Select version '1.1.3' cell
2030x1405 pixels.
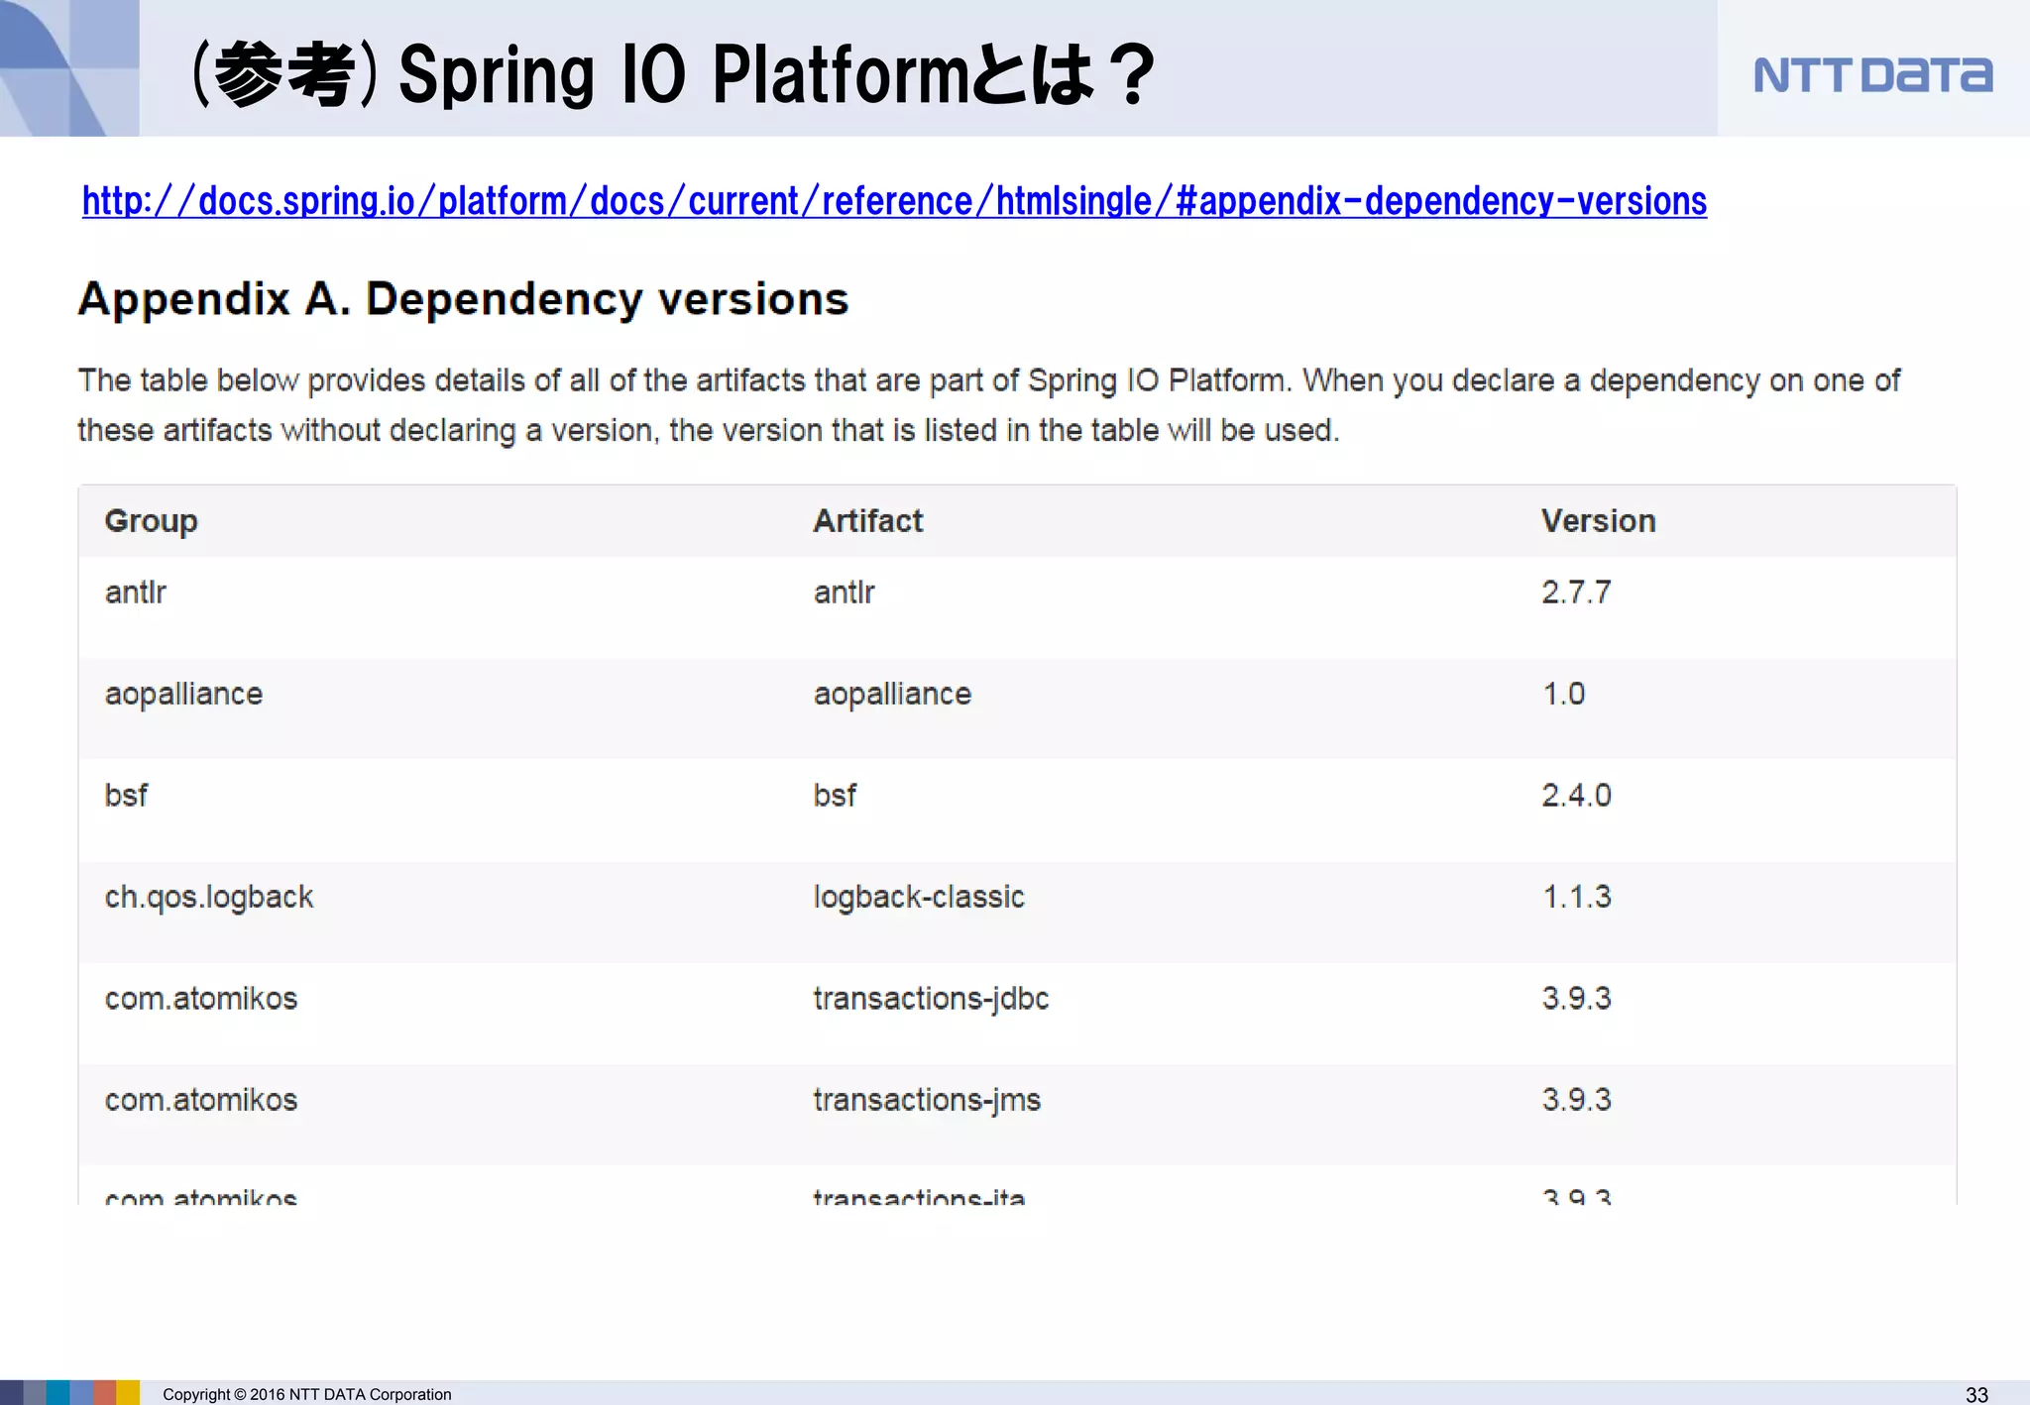tap(1576, 897)
